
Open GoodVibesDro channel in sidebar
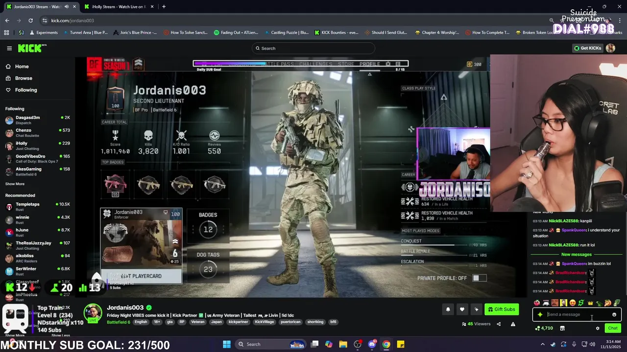[37, 158]
